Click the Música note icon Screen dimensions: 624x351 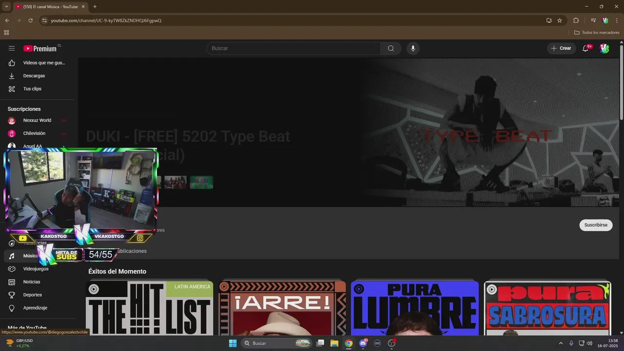point(12,256)
